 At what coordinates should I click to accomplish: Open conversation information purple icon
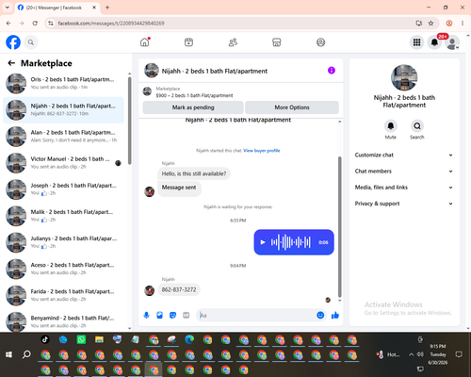tap(332, 71)
